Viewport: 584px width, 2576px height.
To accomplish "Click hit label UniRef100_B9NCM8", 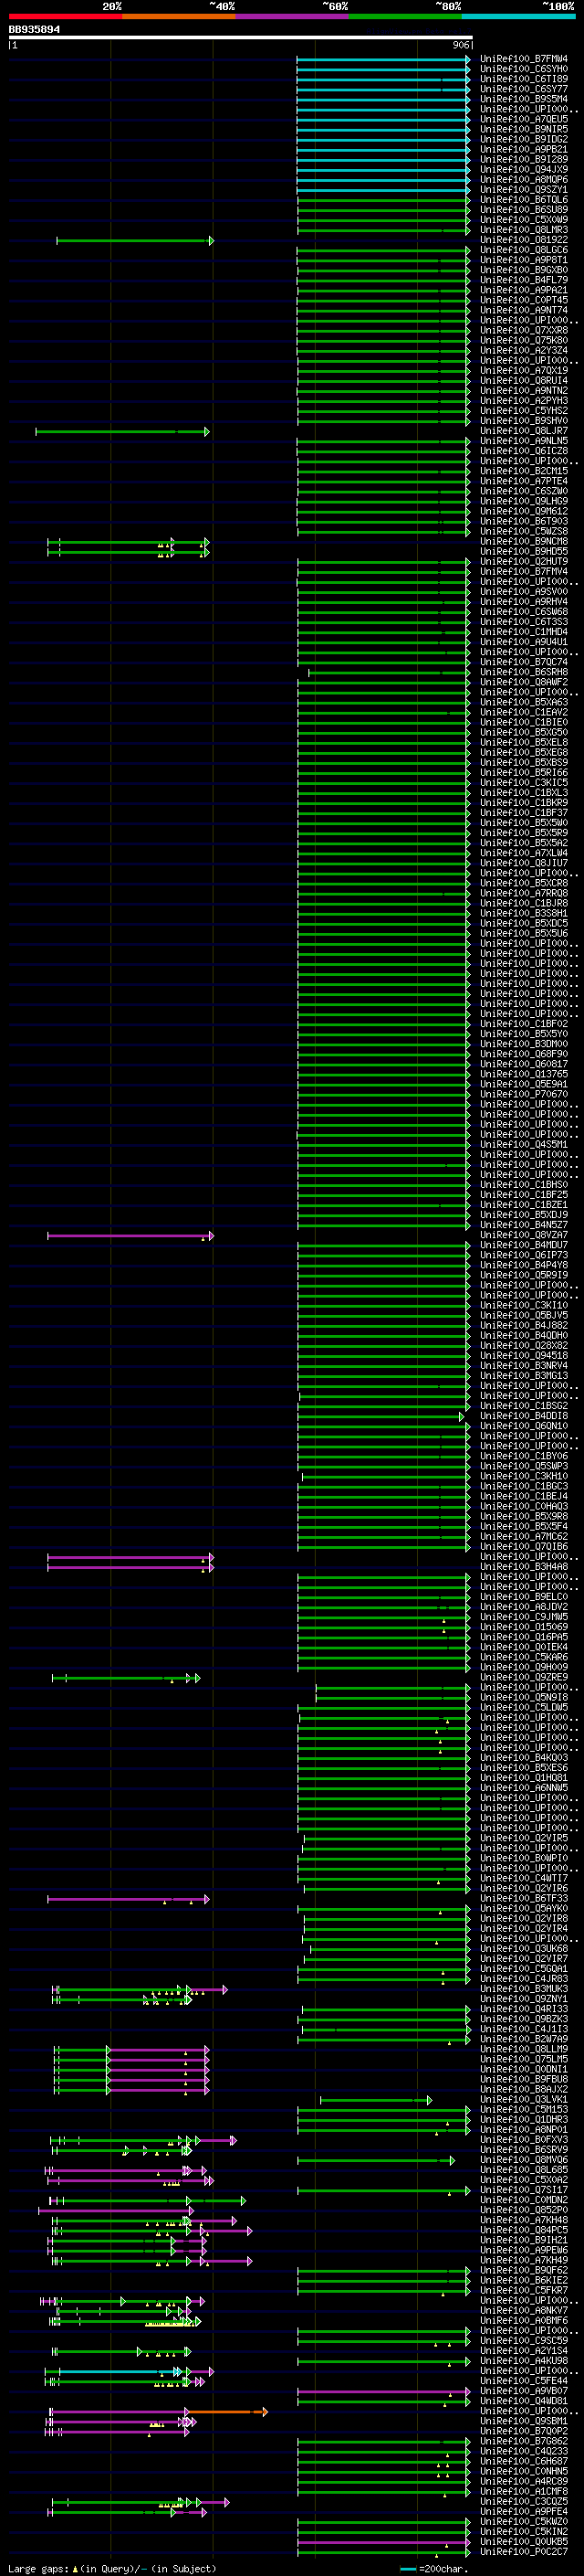I will click(x=524, y=541).
